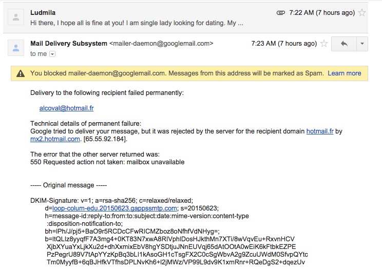
Task: Open the 'Learn more' link
Action: click(x=344, y=73)
